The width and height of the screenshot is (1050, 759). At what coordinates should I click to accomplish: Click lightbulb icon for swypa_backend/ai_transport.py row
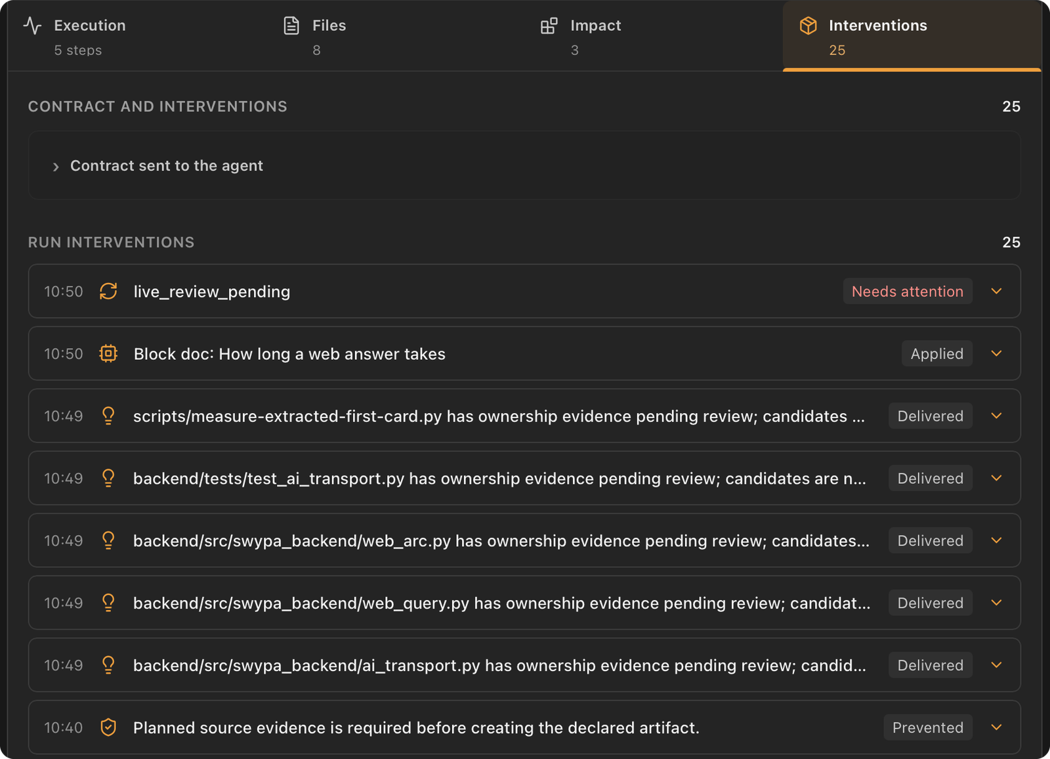pyautogui.click(x=108, y=665)
